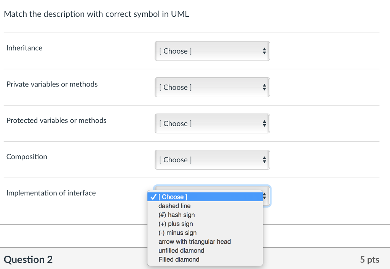Open the Inheritance answer dropdown

pyautogui.click(x=212, y=51)
